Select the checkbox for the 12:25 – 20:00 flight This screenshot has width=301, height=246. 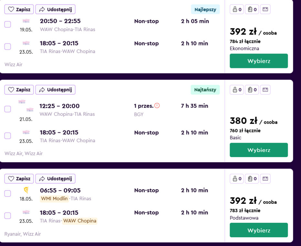[8, 109]
